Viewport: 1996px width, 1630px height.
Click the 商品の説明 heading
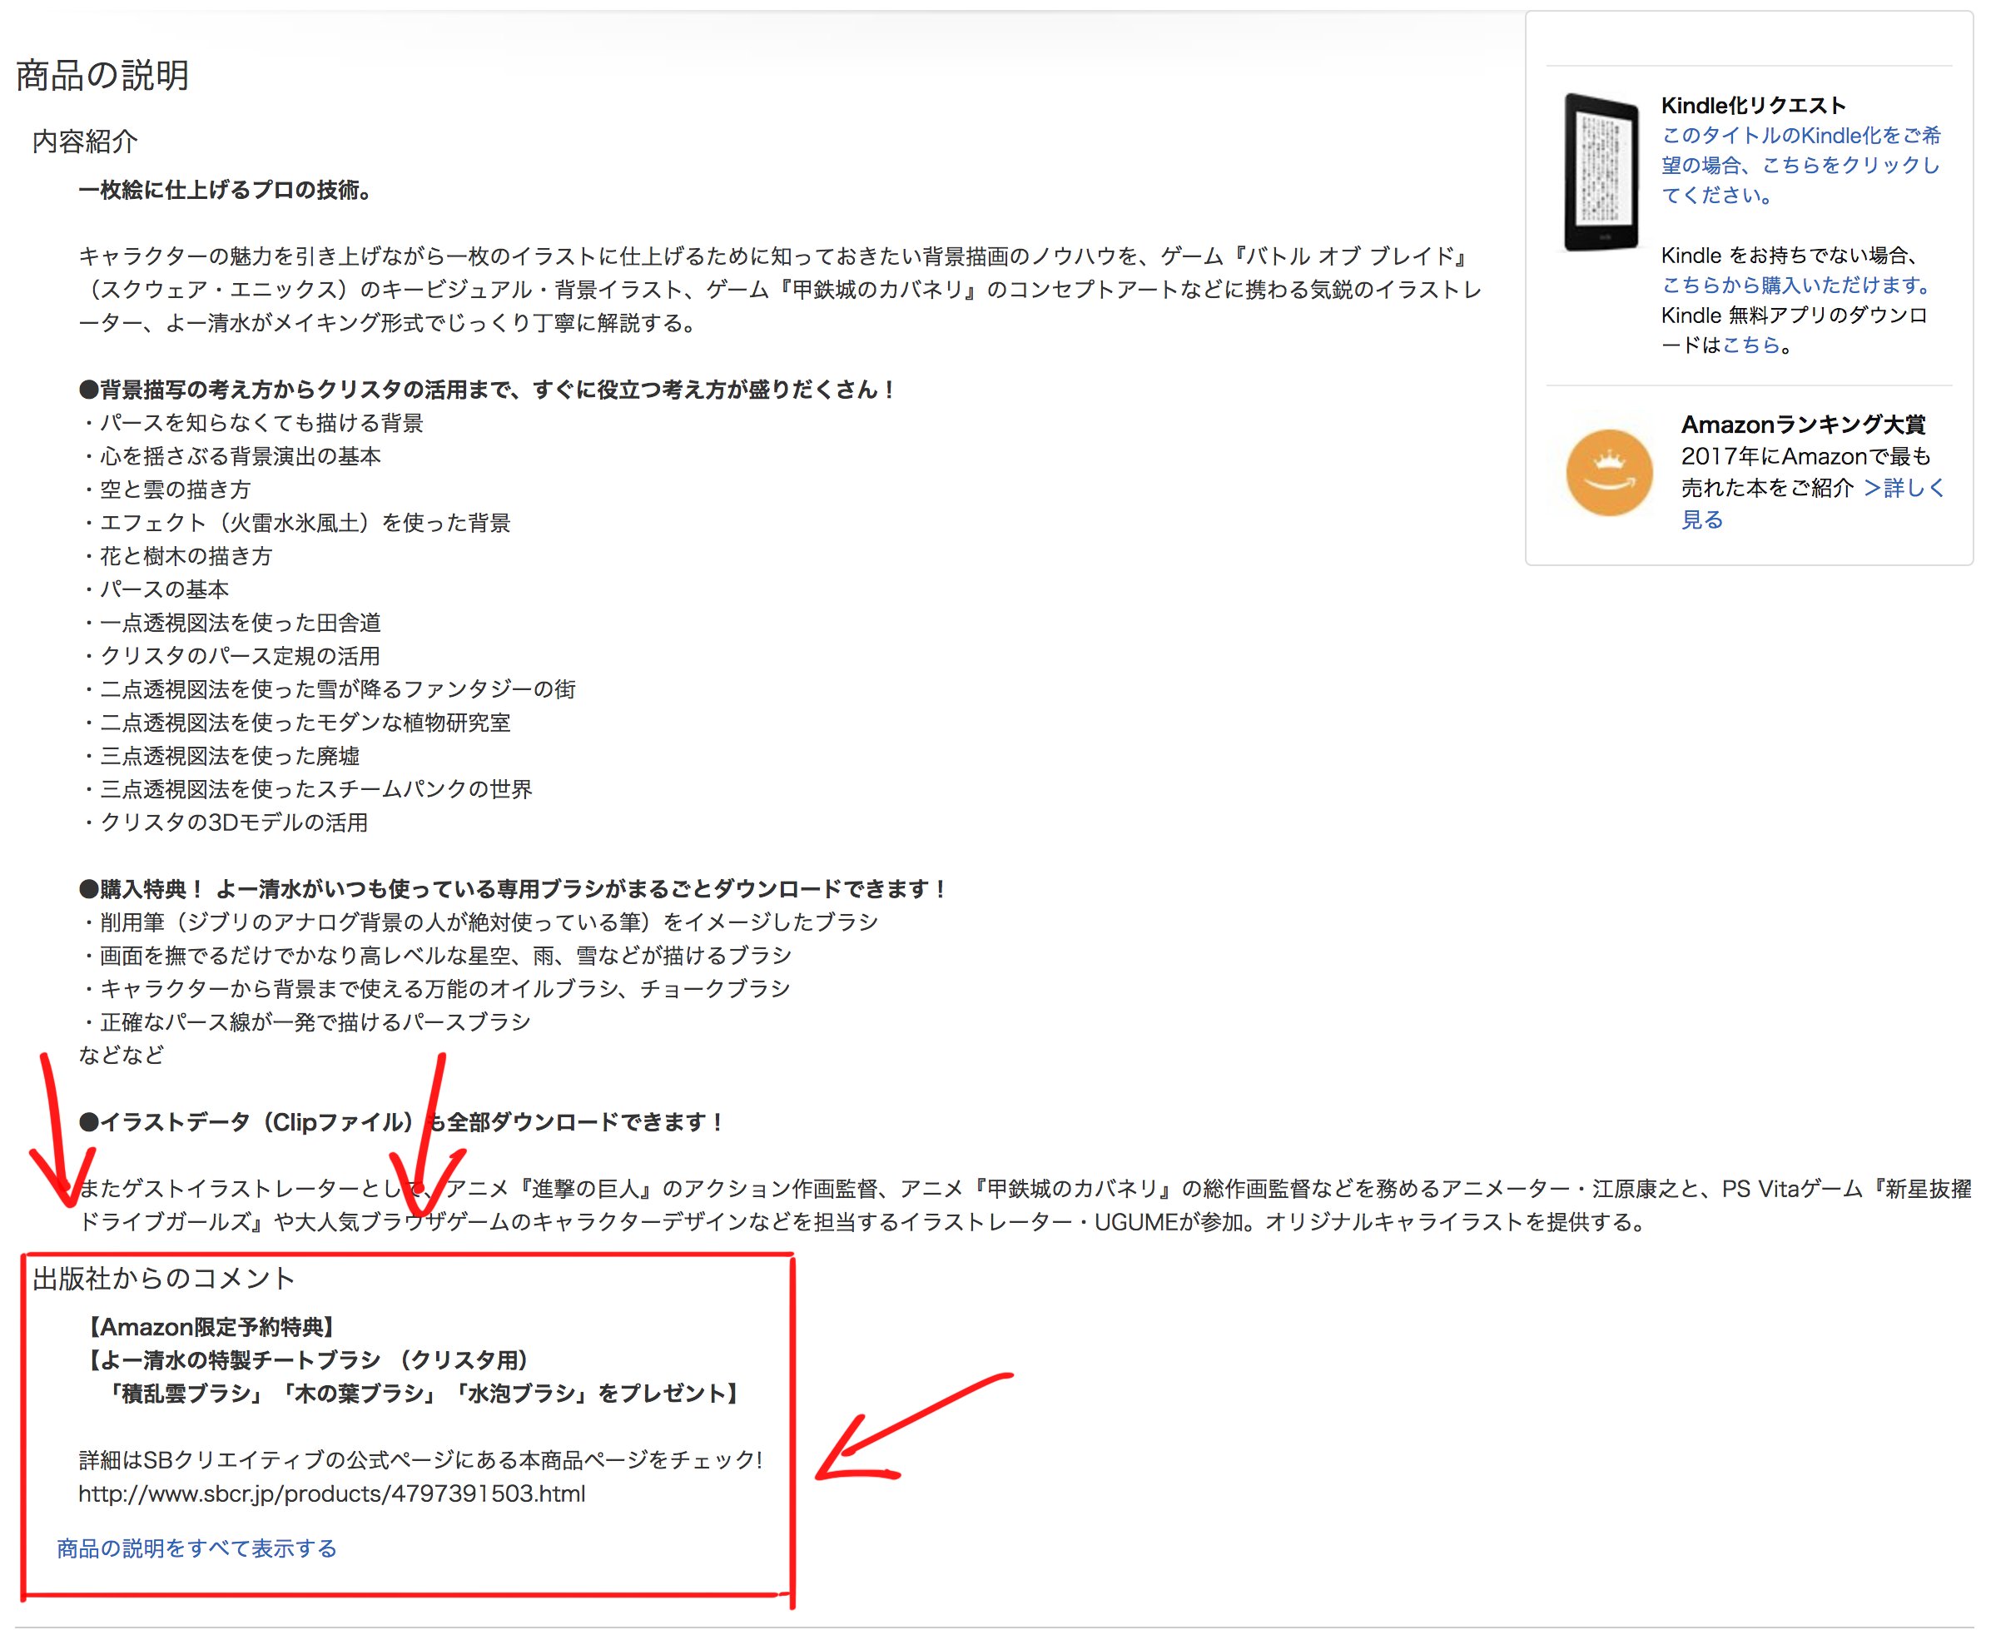click(102, 75)
